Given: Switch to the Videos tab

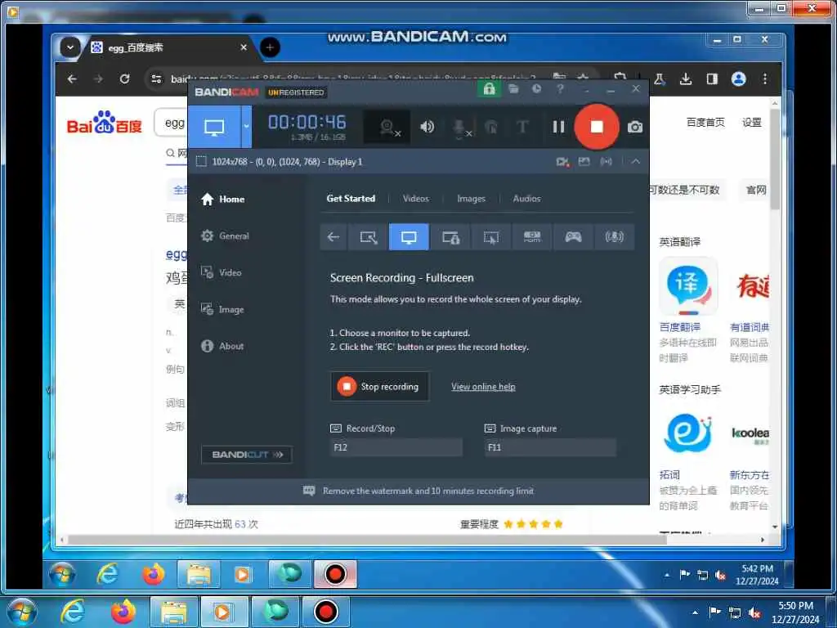Looking at the screenshot, I should 416,199.
